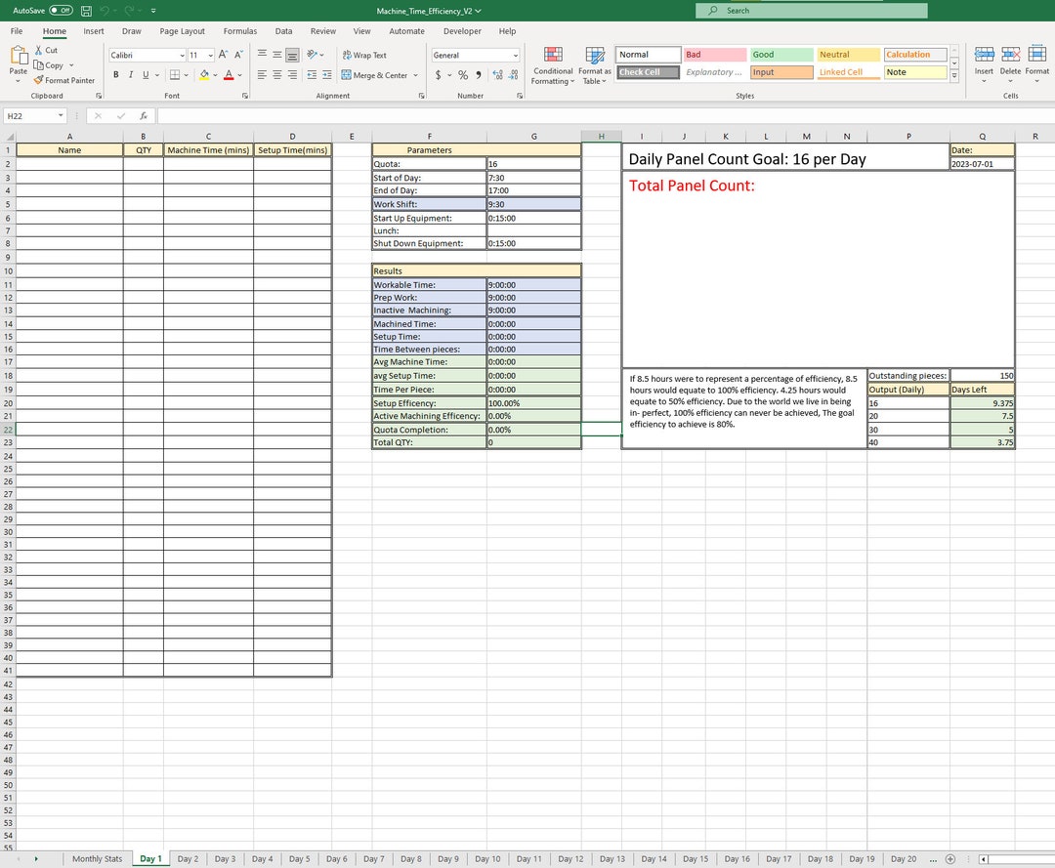Screen dimensions: 1055x868
Task: Open the Day 5 sheet tab
Action: [x=299, y=858]
